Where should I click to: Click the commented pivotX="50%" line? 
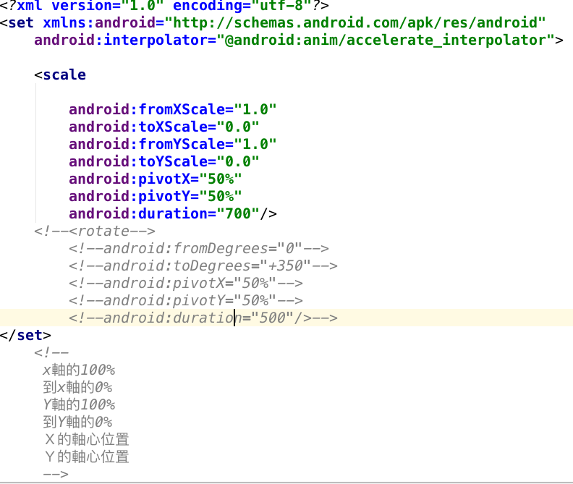(x=186, y=284)
